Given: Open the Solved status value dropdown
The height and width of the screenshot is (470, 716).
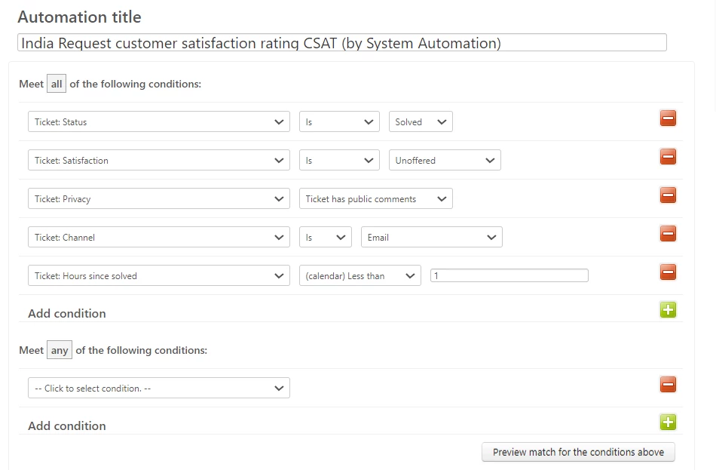Looking at the screenshot, I should [x=421, y=122].
